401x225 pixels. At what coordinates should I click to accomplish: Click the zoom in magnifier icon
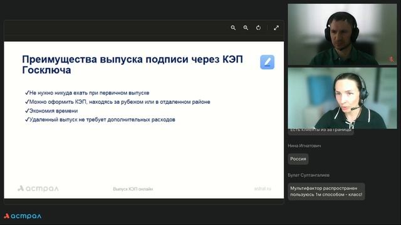[x=246, y=27]
